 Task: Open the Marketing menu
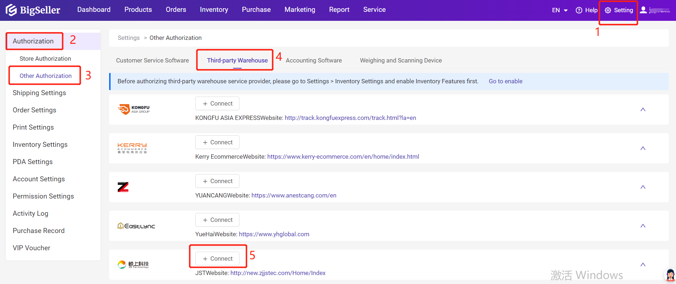click(300, 10)
